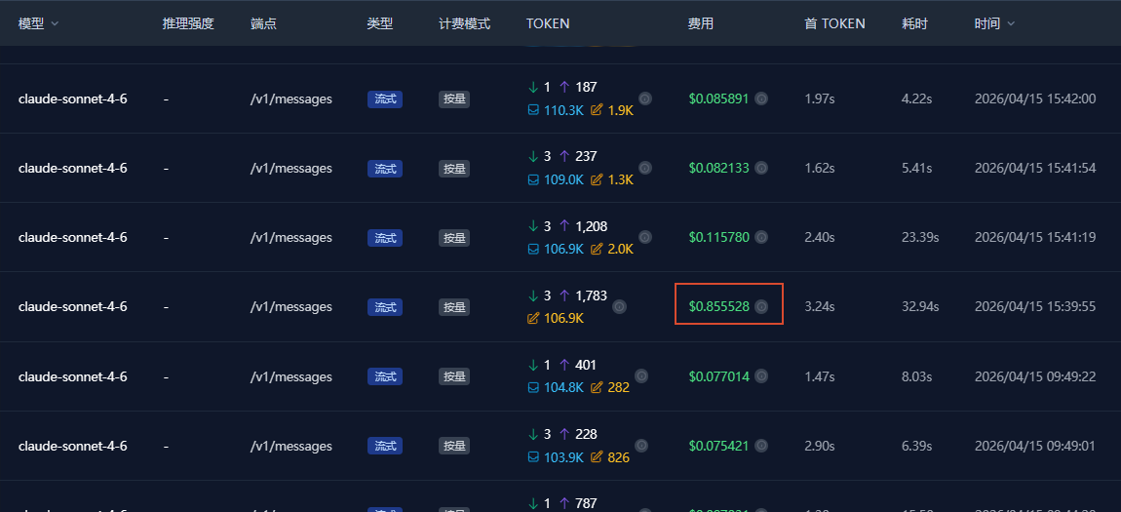
Task: Open token details icon for 15:41:54 row
Action: (645, 168)
